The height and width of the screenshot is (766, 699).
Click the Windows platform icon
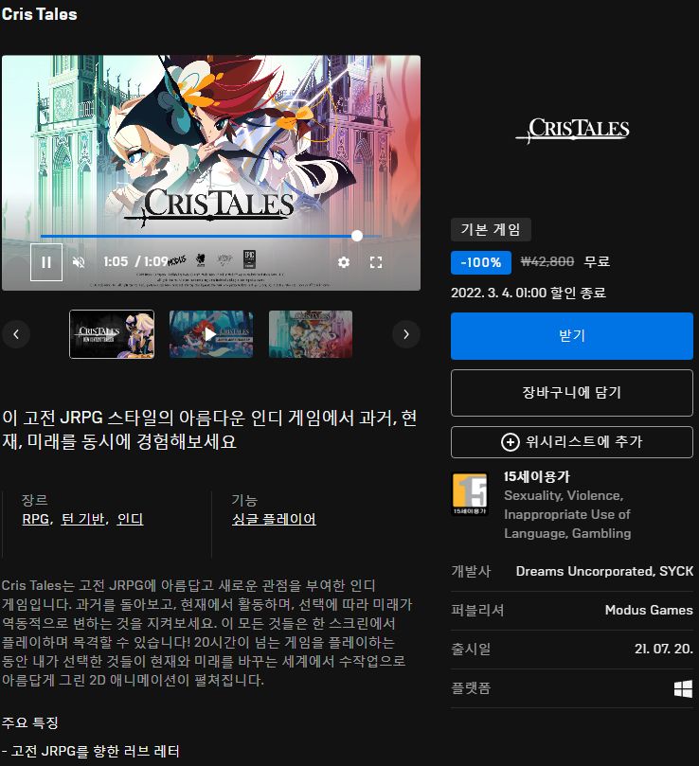pyautogui.click(x=683, y=688)
